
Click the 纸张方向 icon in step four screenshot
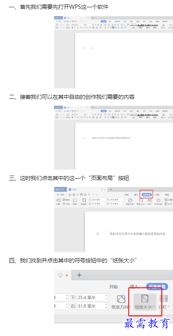coord(121,299)
